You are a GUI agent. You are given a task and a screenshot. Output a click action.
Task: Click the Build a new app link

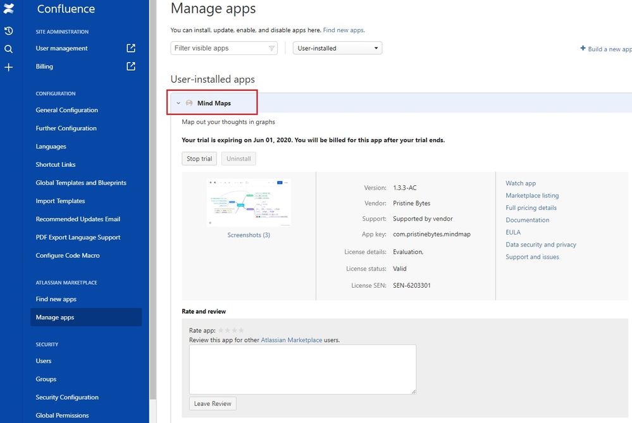click(610, 49)
